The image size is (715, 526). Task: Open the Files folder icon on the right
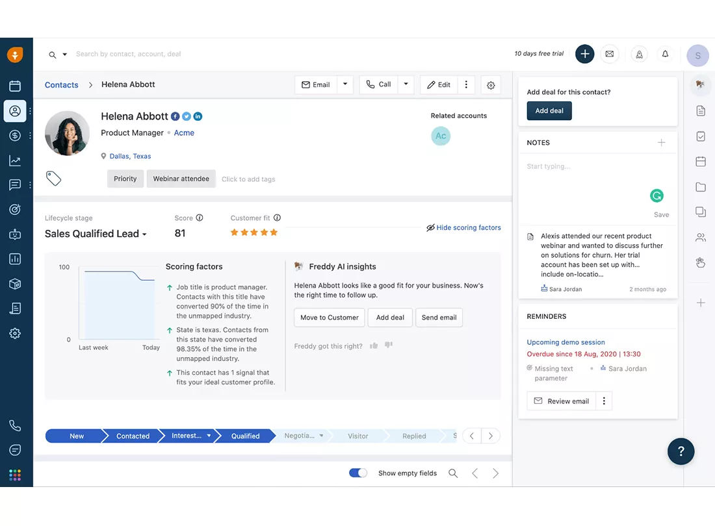tap(701, 187)
